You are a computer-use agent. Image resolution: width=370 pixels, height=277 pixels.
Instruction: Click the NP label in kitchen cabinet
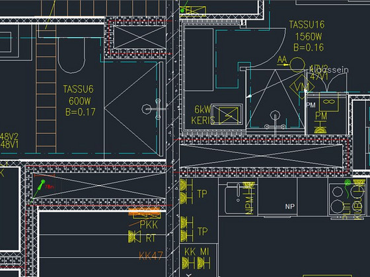pos(290,206)
